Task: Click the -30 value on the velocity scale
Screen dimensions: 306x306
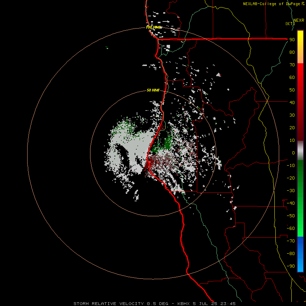Action: [x=291, y=191]
